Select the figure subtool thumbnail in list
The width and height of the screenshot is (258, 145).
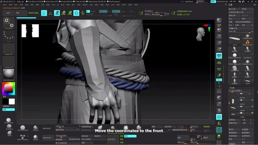point(233,101)
